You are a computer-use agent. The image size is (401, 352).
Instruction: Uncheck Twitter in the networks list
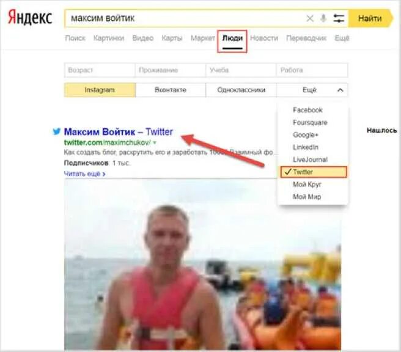(x=314, y=172)
